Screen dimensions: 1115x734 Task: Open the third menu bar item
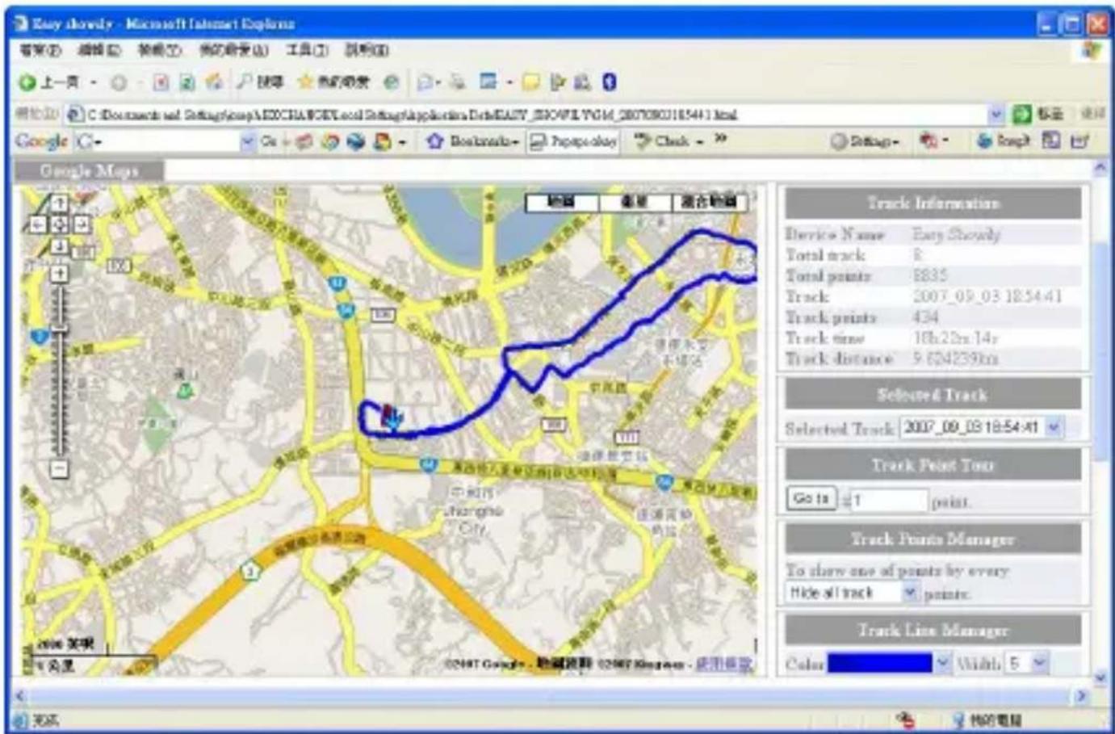point(159,50)
